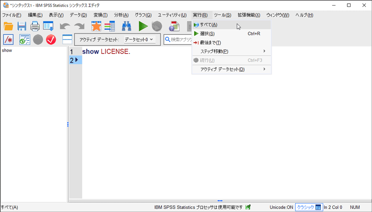Click the Unicode:ON status indicator
This screenshot has width=372, height=212.
coord(281,207)
